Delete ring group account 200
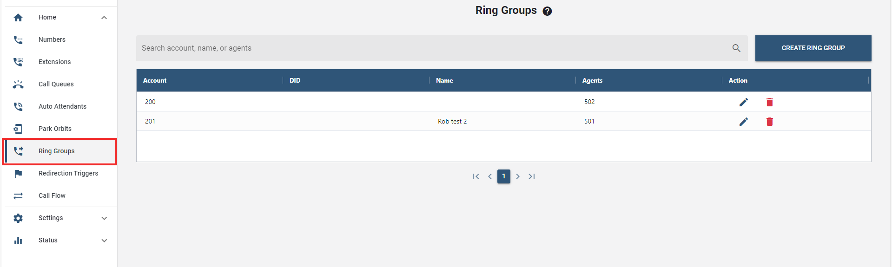This screenshot has width=892, height=267. point(770,102)
